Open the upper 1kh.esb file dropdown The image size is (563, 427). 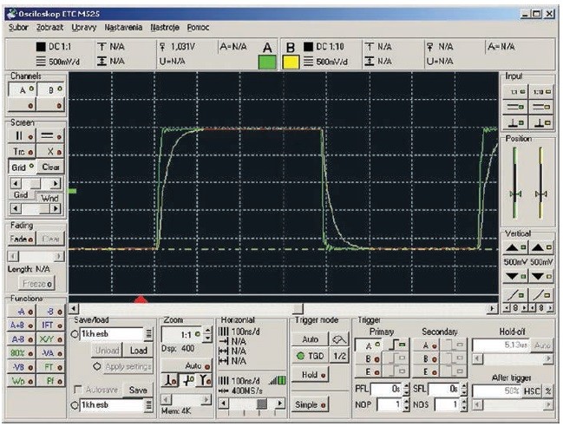point(148,334)
